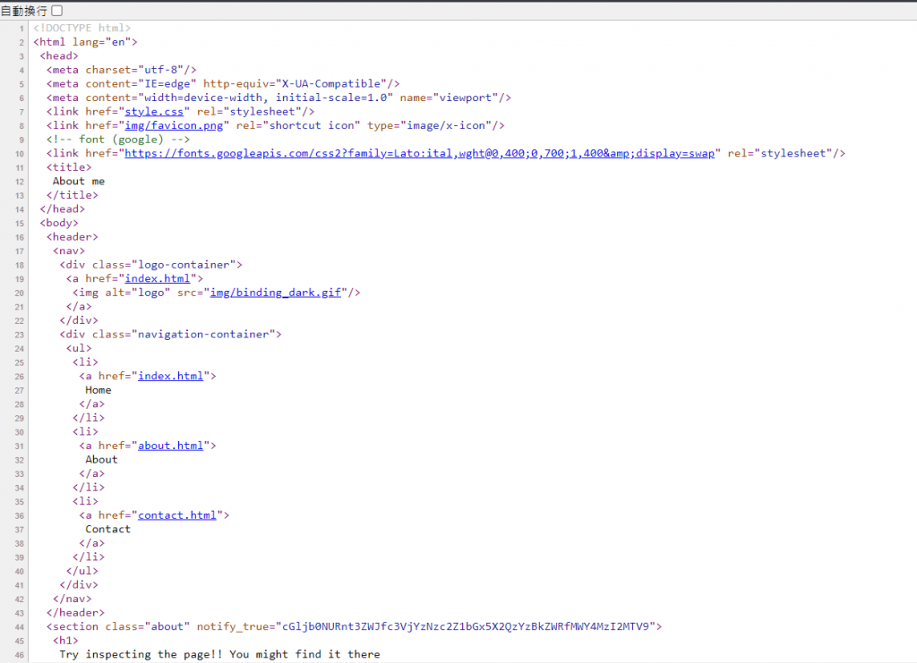The width and height of the screenshot is (917, 663).
Task: Click the <html lang="en"> tag
Action: point(85,42)
